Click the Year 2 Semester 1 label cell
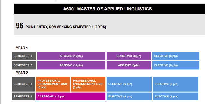Image resolution: width=212 pixels, height=104 pixels. (x=23, y=84)
